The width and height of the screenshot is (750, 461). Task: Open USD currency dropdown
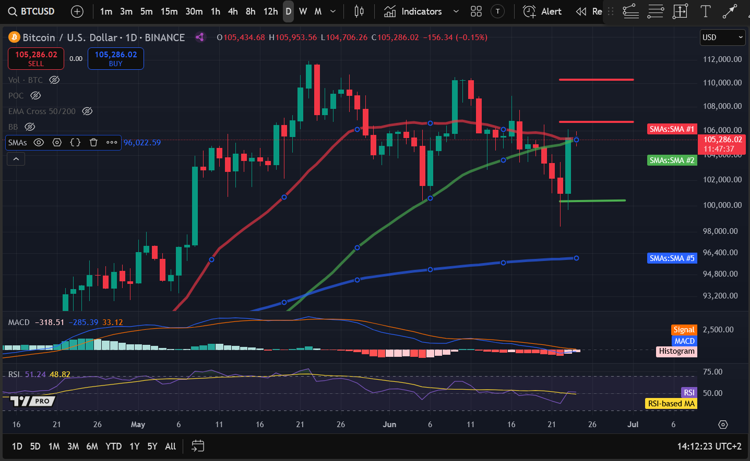click(x=723, y=37)
